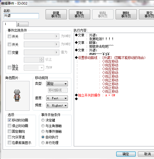Enable the 变量 condition checkbox
Viewport: 154px width, 159px height.
(9, 53)
